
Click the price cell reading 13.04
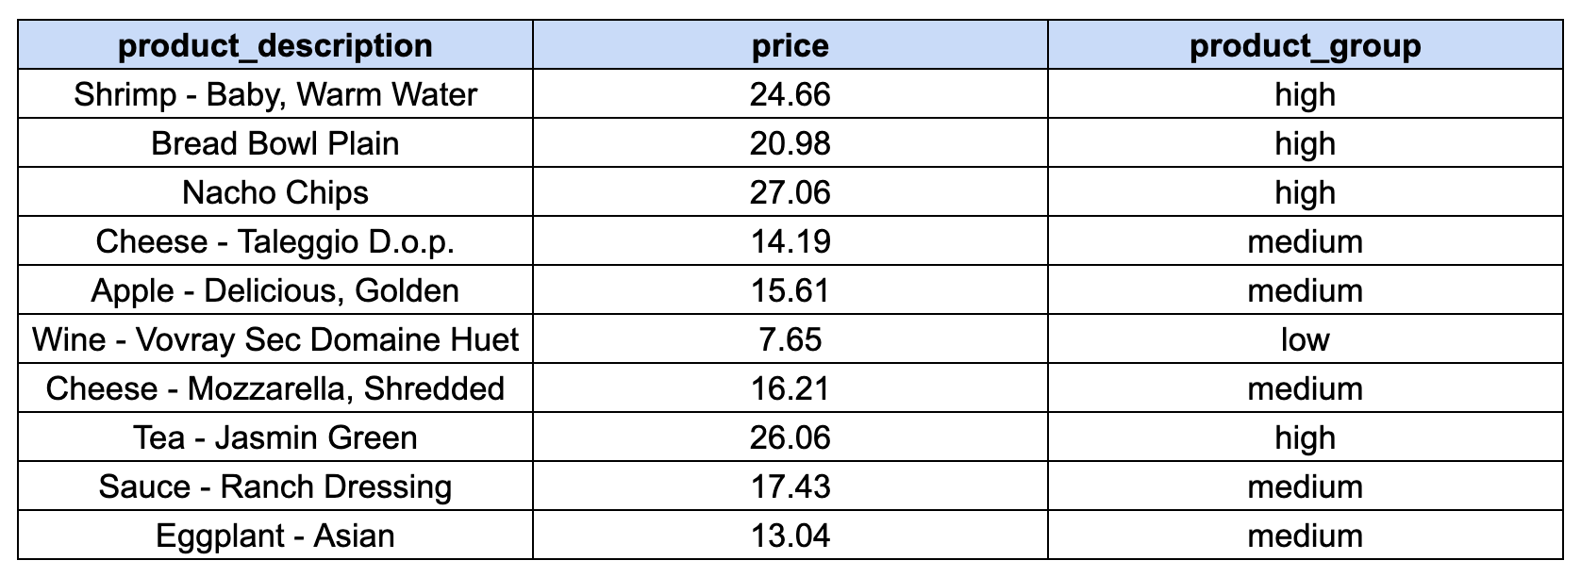[x=790, y=536]
